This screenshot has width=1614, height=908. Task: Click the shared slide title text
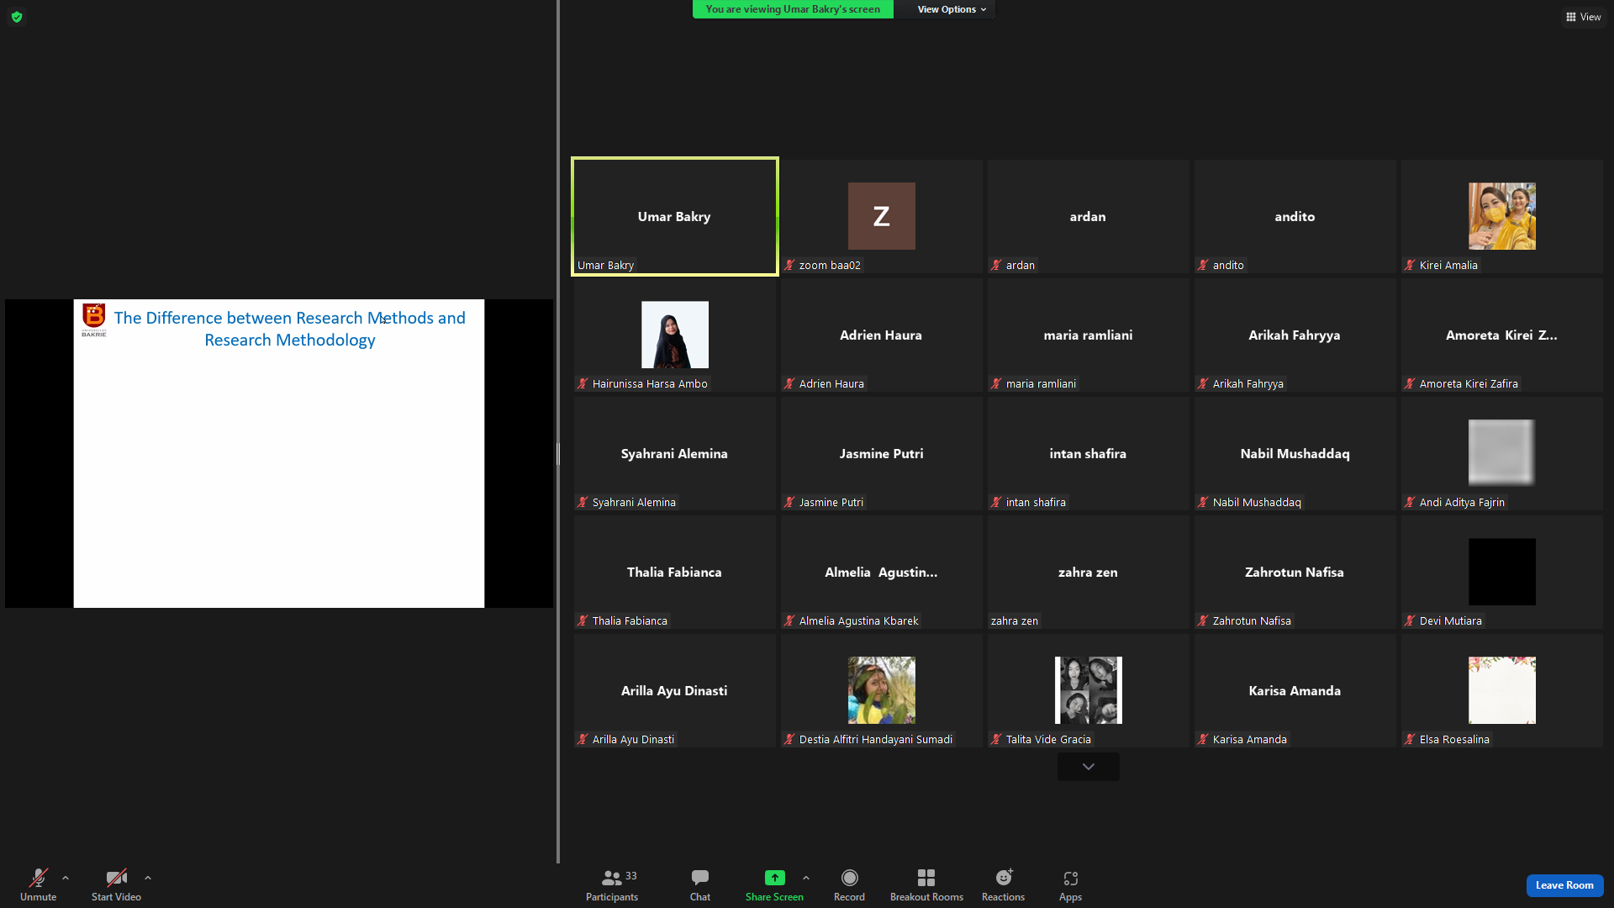pyautogui.click(x=290, y=329)
